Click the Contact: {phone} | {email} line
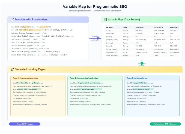 coord(28,39)
